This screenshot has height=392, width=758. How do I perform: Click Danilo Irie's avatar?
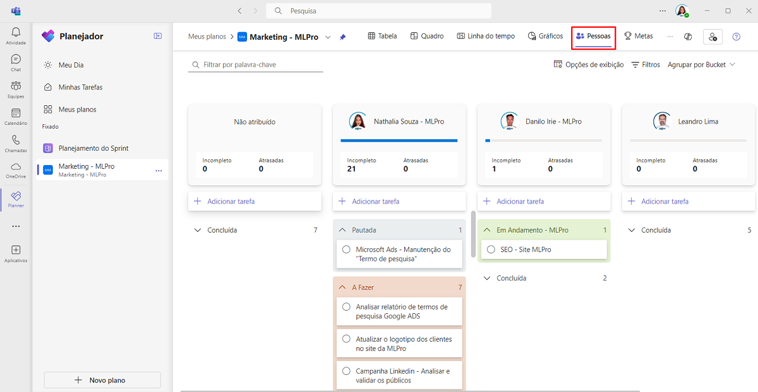[x=510, y=121]
